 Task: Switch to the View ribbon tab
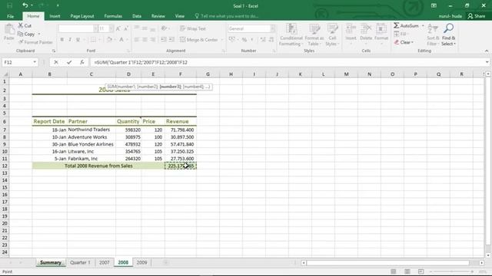pyautogui.click(x=179, y=16)
